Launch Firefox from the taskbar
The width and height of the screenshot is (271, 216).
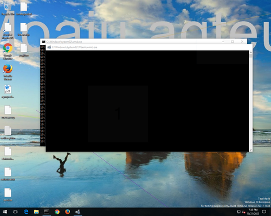[67, 212]
